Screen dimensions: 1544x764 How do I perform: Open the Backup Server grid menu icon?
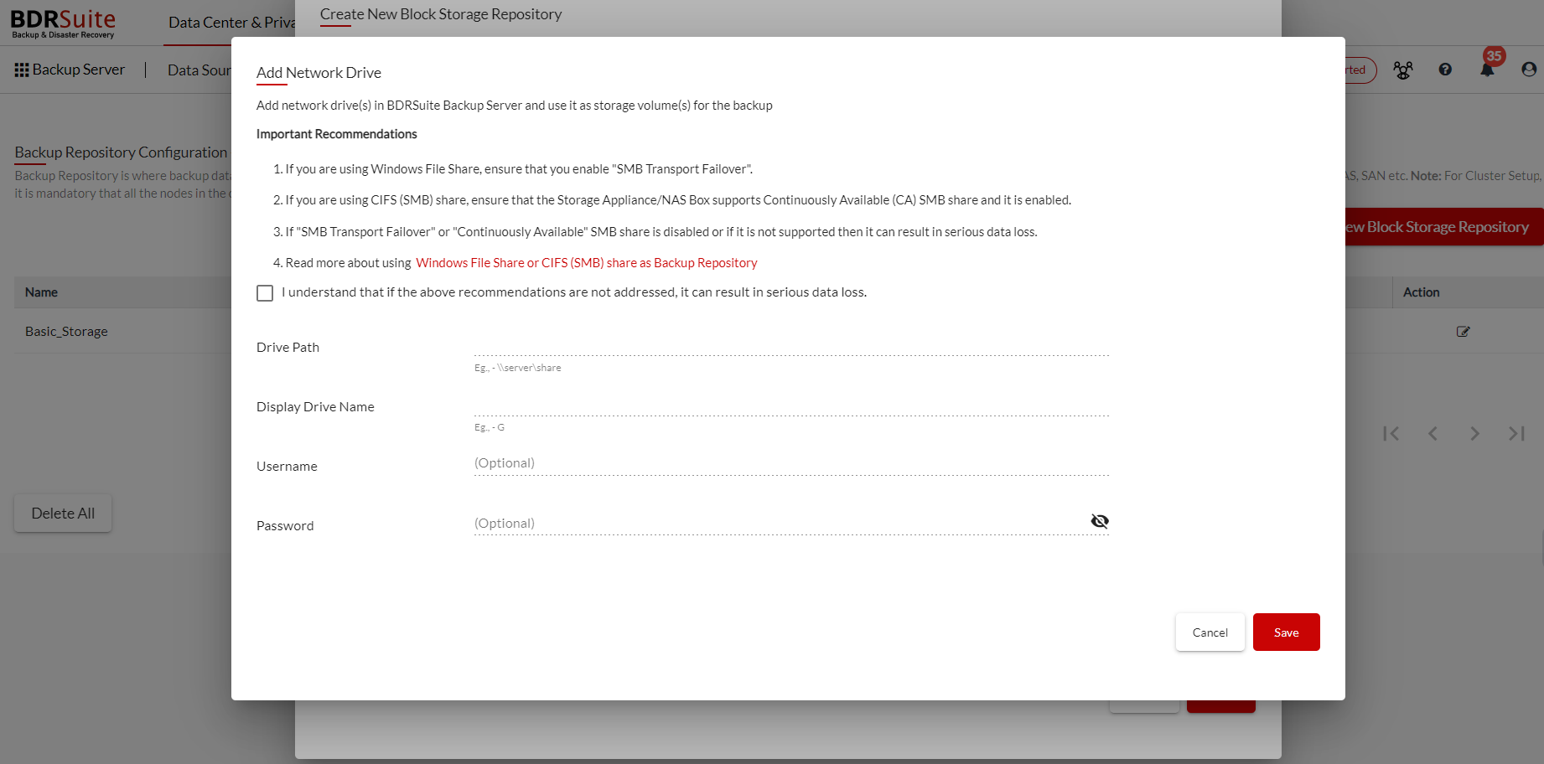pos(22,70)
